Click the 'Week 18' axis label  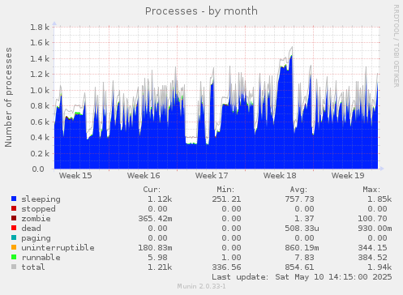coord(280,176)
